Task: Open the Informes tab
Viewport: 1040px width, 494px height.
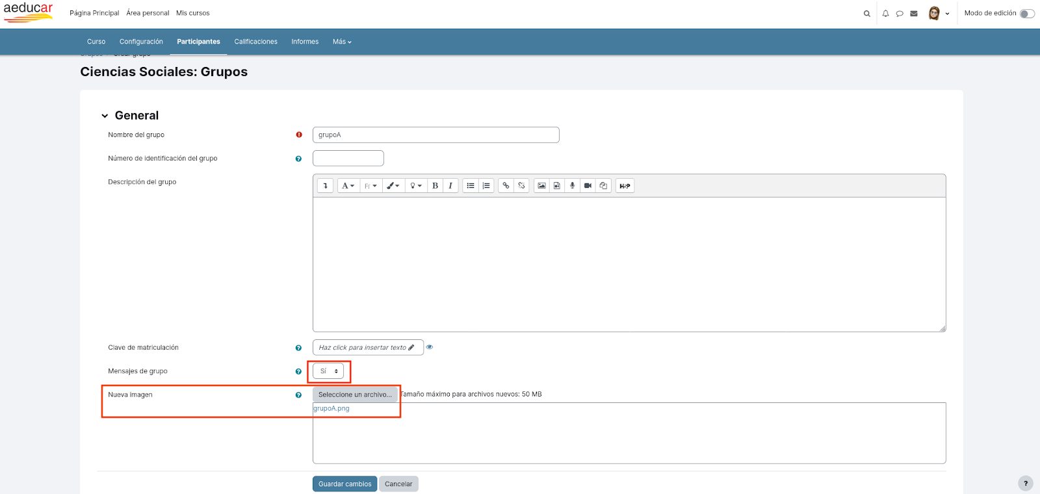Action: click(x=305, y=42)
